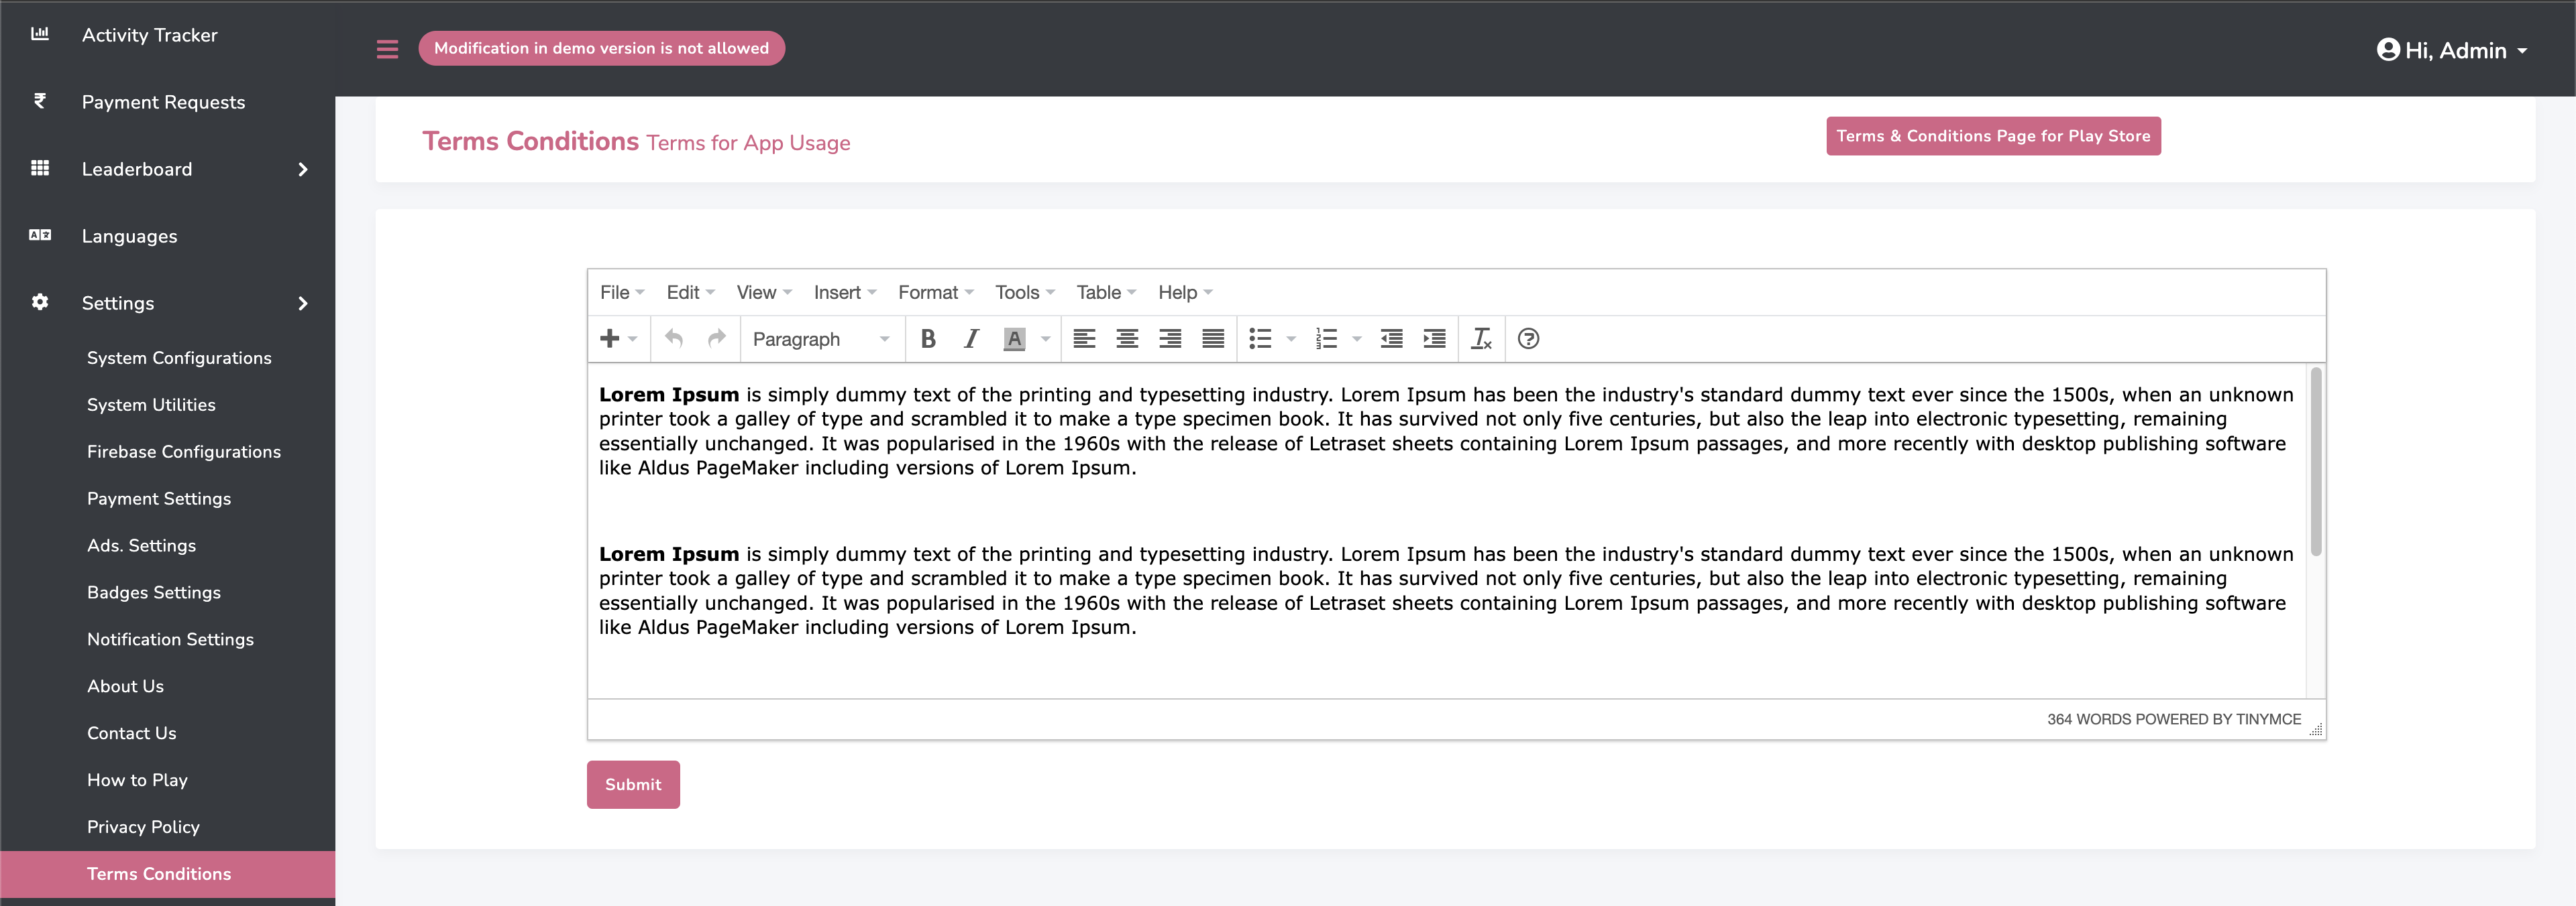Pick the text color swatch button

tap(1014, 338)
